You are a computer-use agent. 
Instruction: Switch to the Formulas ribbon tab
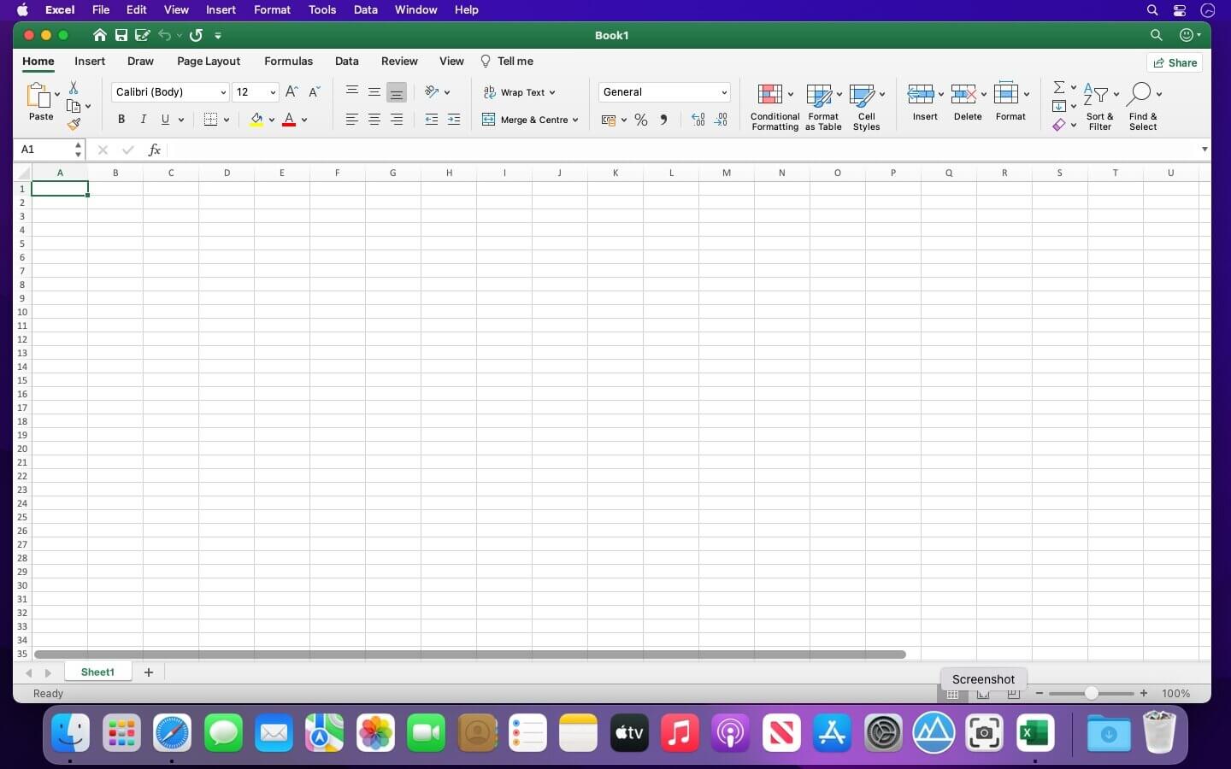(288, 61)
